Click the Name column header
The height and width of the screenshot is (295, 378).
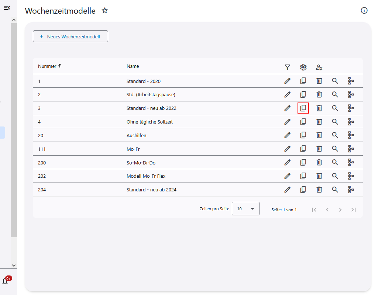point(133,66)
